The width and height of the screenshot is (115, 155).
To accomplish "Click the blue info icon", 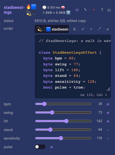I will 68,13.
